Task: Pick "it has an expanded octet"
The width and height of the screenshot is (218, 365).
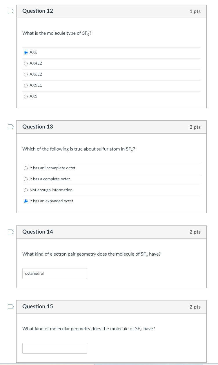Action: tap(26, 201)
